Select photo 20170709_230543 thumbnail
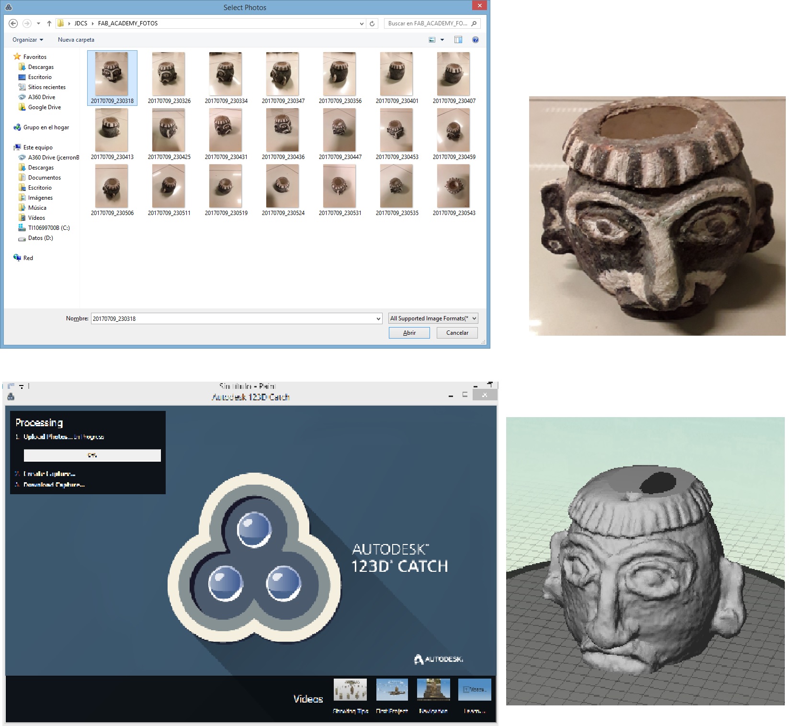The width and height of the screenshot is (793, 726). pyautogui.click(x=453, y=186)
